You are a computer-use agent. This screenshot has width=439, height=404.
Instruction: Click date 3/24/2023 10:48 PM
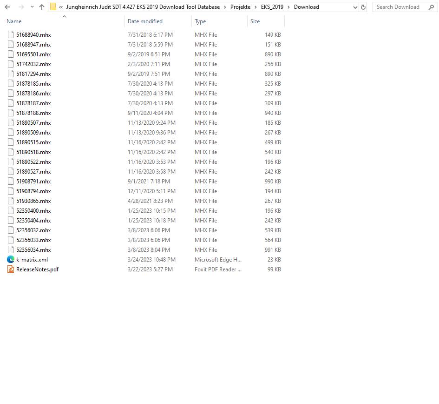(x=152, y=260)
